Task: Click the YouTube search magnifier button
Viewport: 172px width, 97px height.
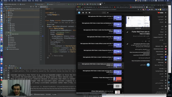Action: (104, 13)
